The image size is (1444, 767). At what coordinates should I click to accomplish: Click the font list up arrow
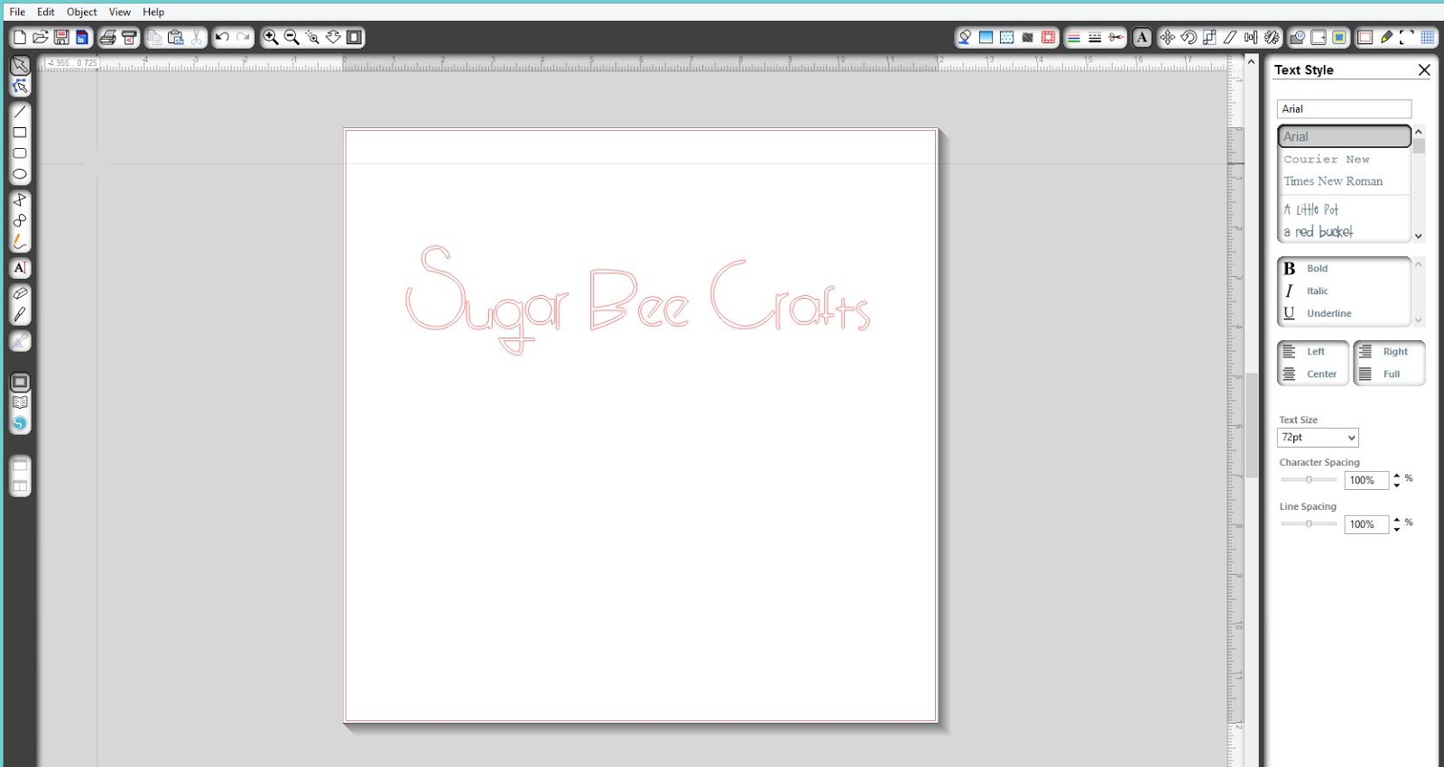(x=1419, y=132)
